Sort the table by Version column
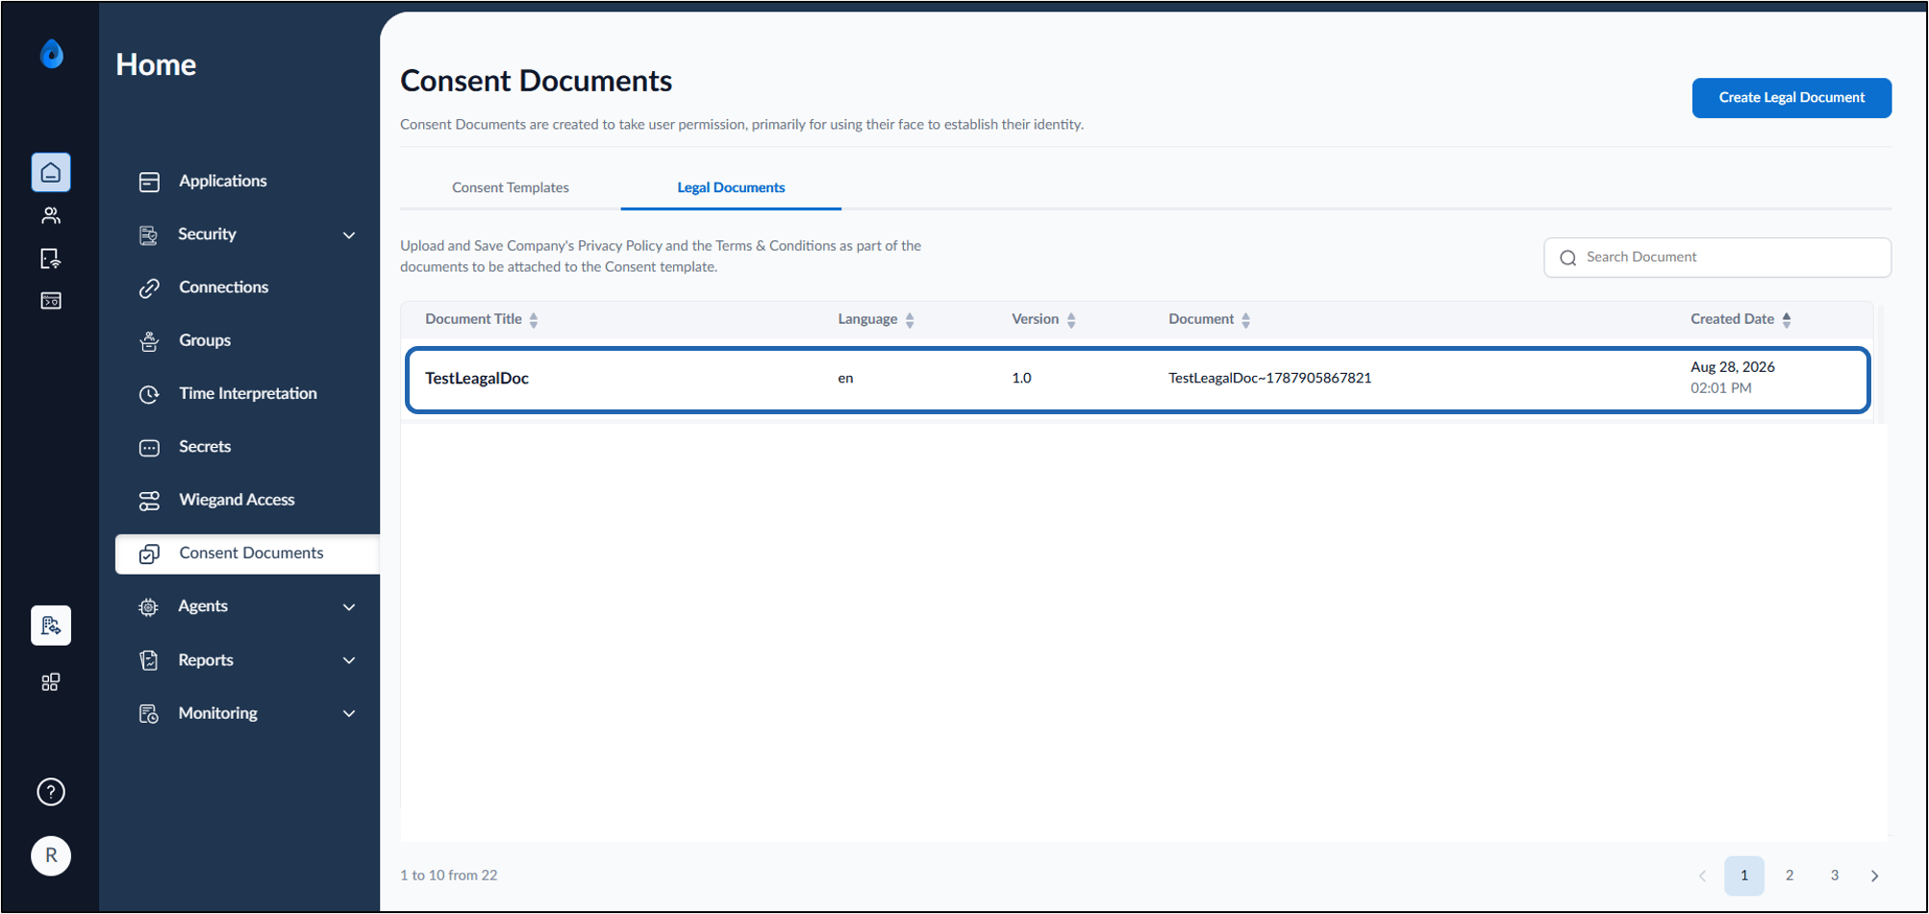The width and height of the screenshot is (1929, 914). pyautogui.click(x=1071, y=320)
